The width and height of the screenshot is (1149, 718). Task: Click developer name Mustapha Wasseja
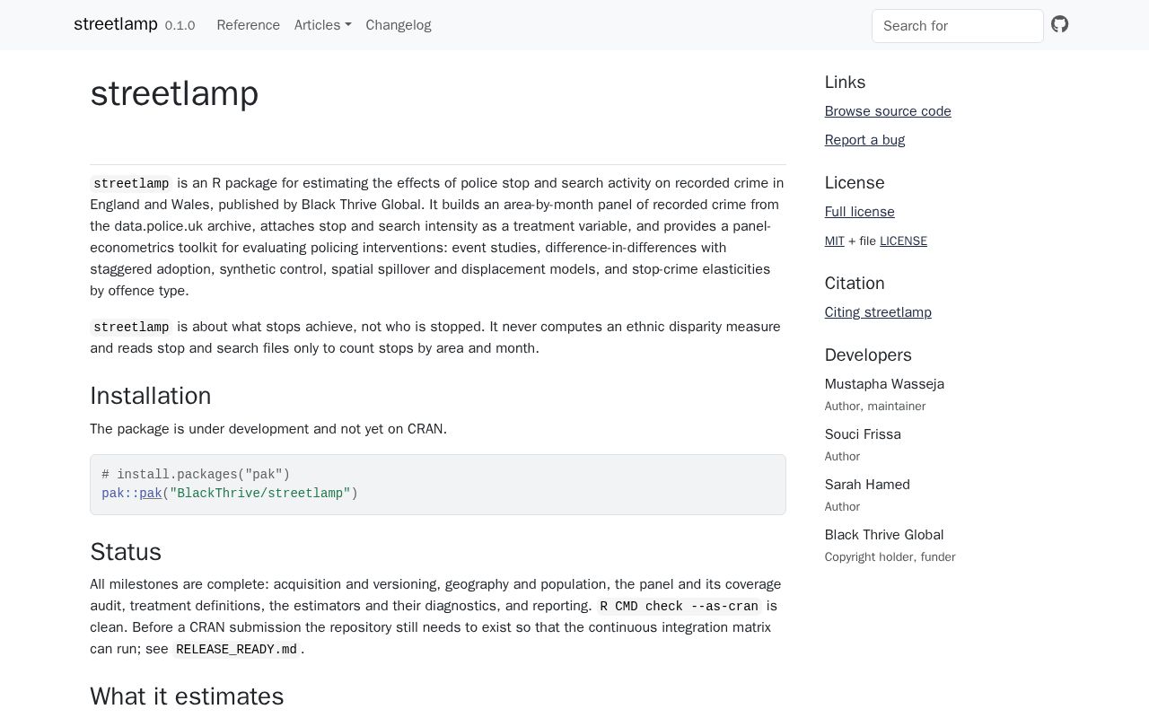[x=884, y=384]
